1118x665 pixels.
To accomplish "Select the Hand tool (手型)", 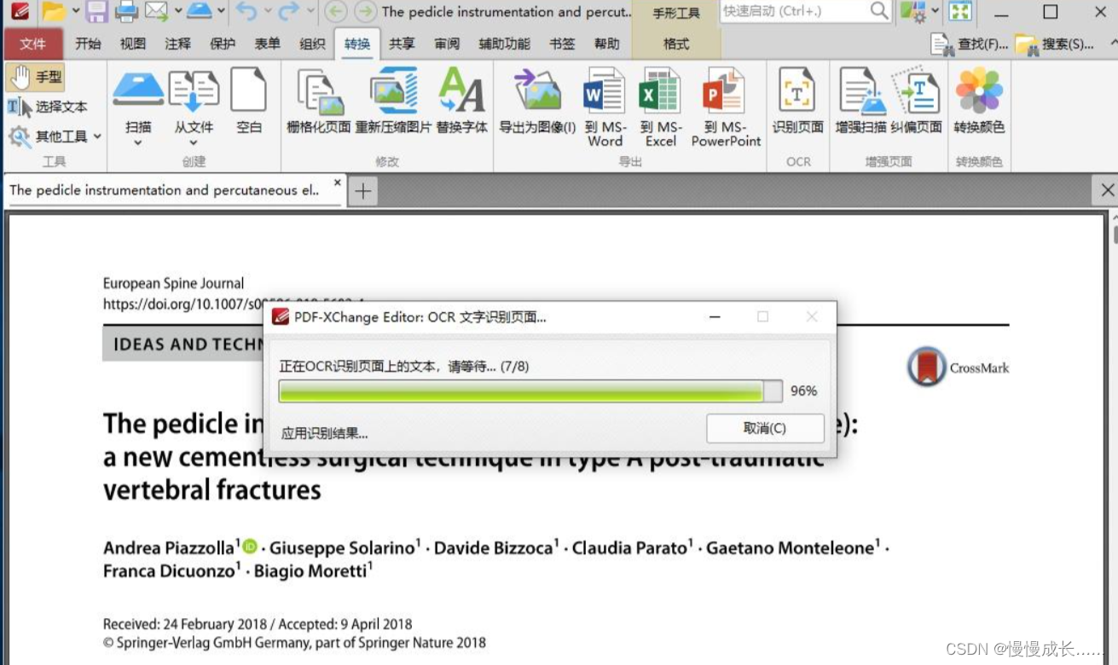I will [36, 78].
